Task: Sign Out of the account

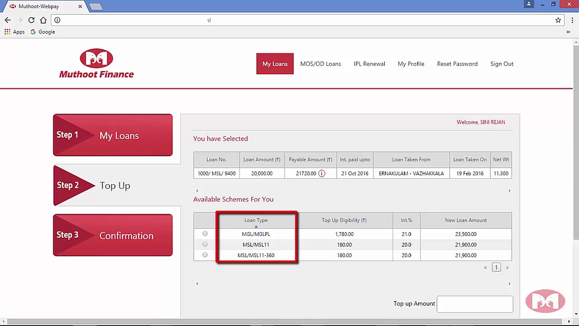Action: click(x=502, y=64)
